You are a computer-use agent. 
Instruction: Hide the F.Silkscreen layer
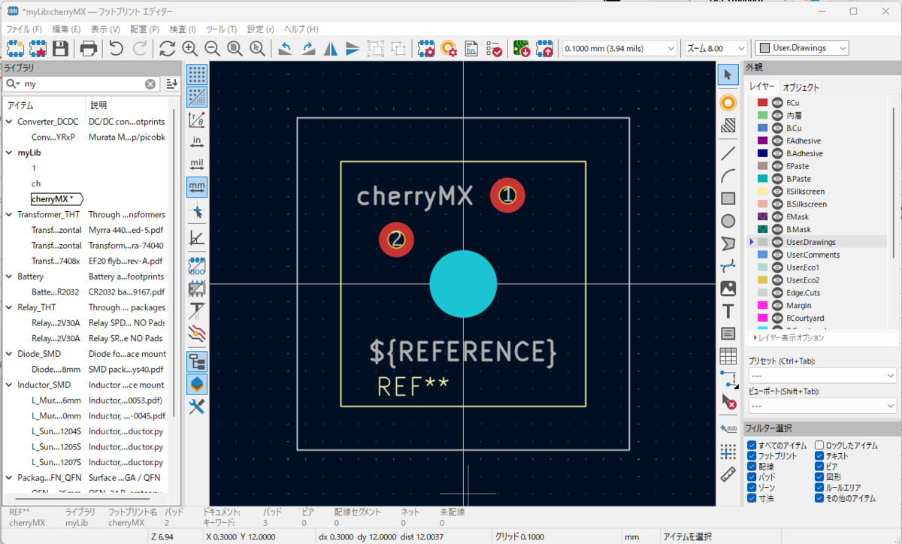[x=777, y=192]
